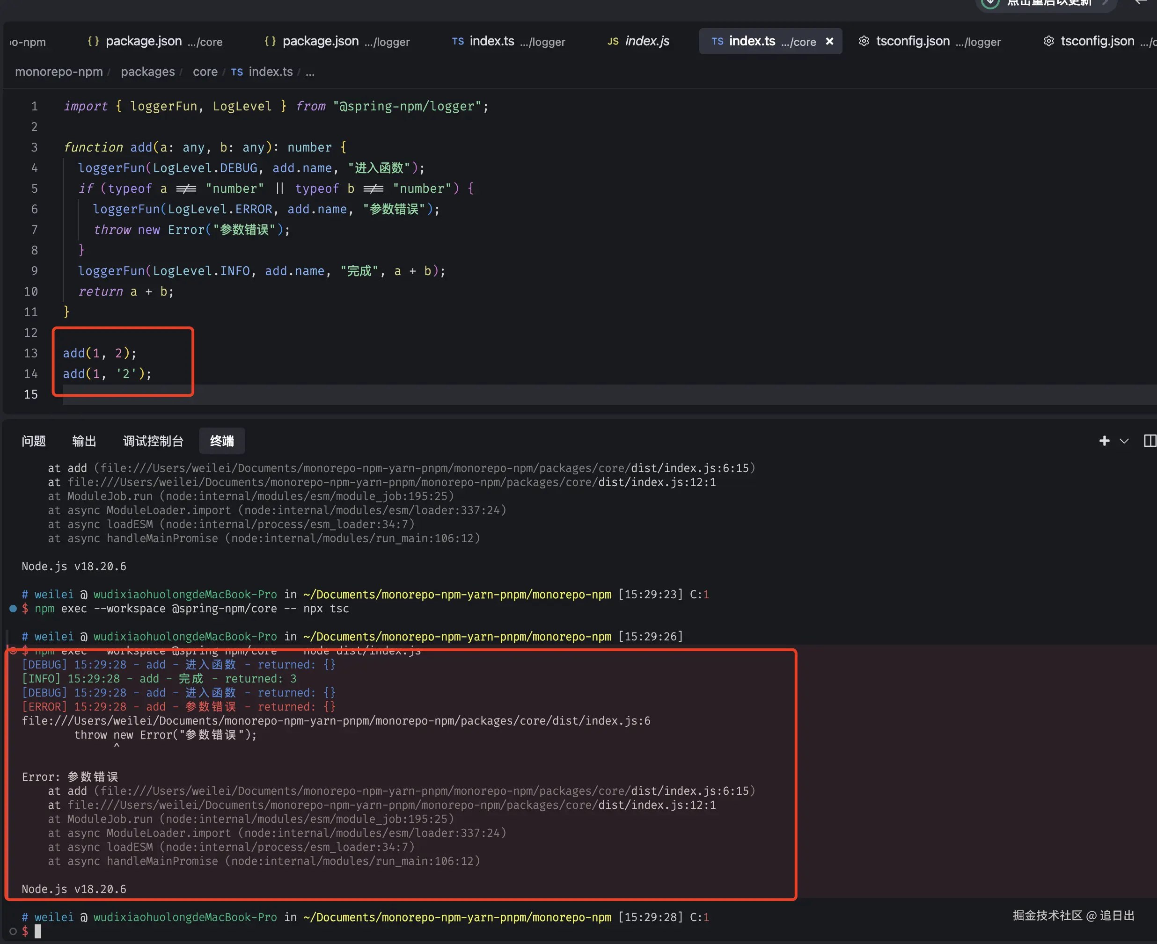Click monorepo-npm in the breadcrumb
Screen dimensions: 1157x944
59,72
